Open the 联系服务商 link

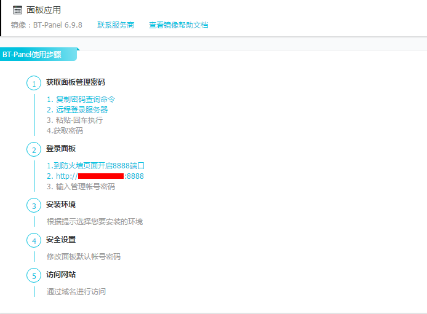pos(115,25)
